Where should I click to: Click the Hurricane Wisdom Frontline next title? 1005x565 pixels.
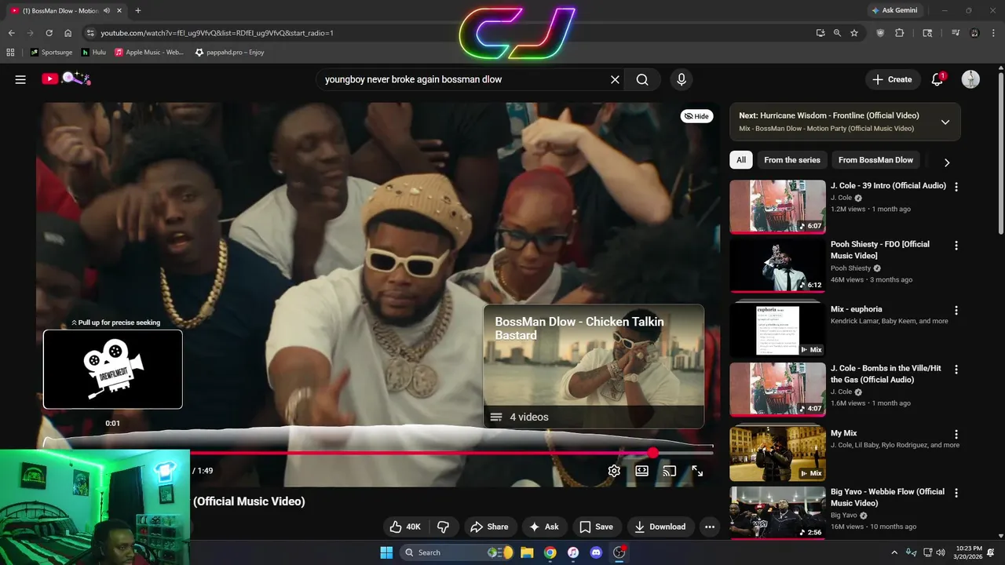tap(839, 115)
